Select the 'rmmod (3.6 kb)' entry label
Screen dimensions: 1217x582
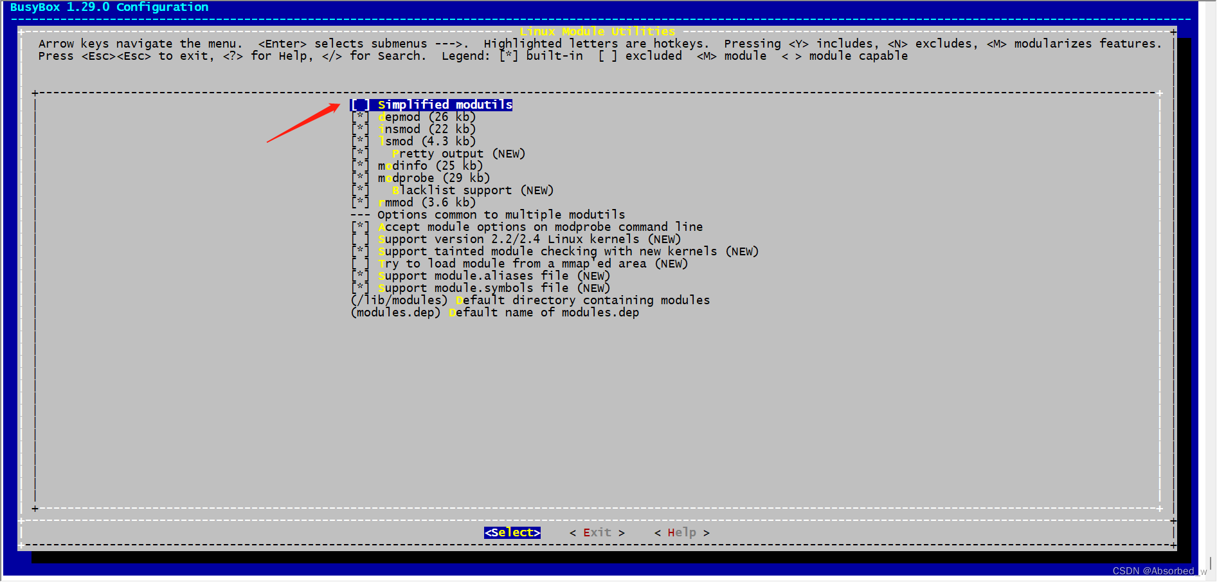pos(427,203)
